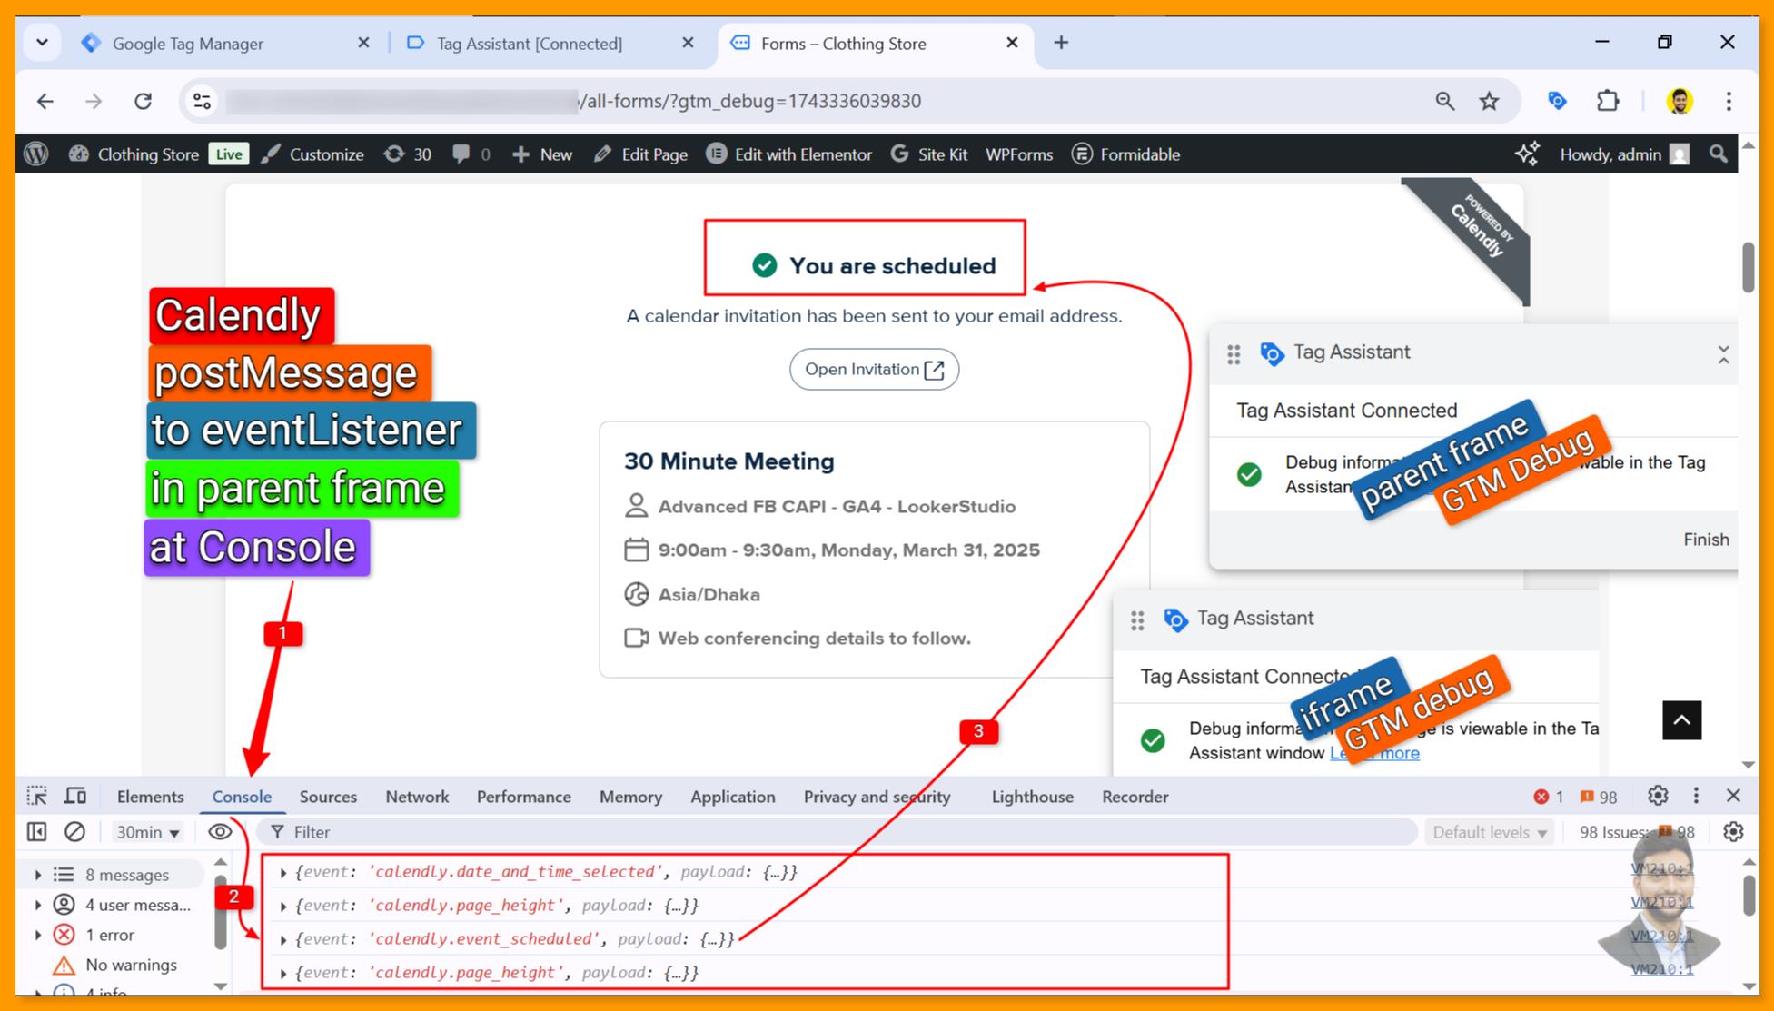1774x1011 pixels.
Task: Toggle the device toolbar icon
Action: tap(75, 797)
